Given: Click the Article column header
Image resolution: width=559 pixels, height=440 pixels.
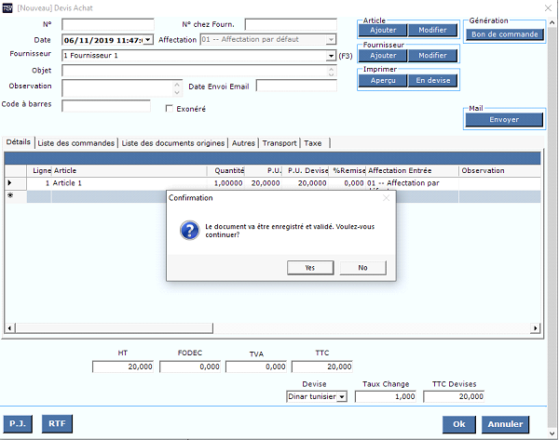Looking at the screenshot, I should (130, 170).
